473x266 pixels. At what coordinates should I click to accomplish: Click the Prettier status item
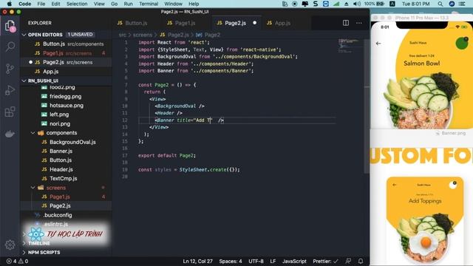(325, 261)
